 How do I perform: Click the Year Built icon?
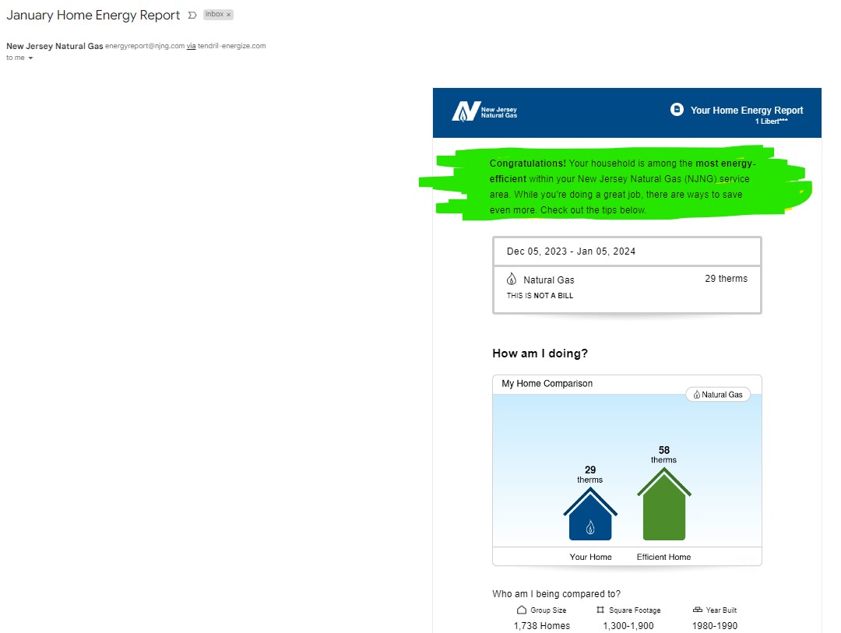697,610
